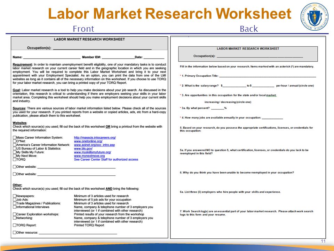Tick the TORQ website checkbox

[x=15, y=159]
